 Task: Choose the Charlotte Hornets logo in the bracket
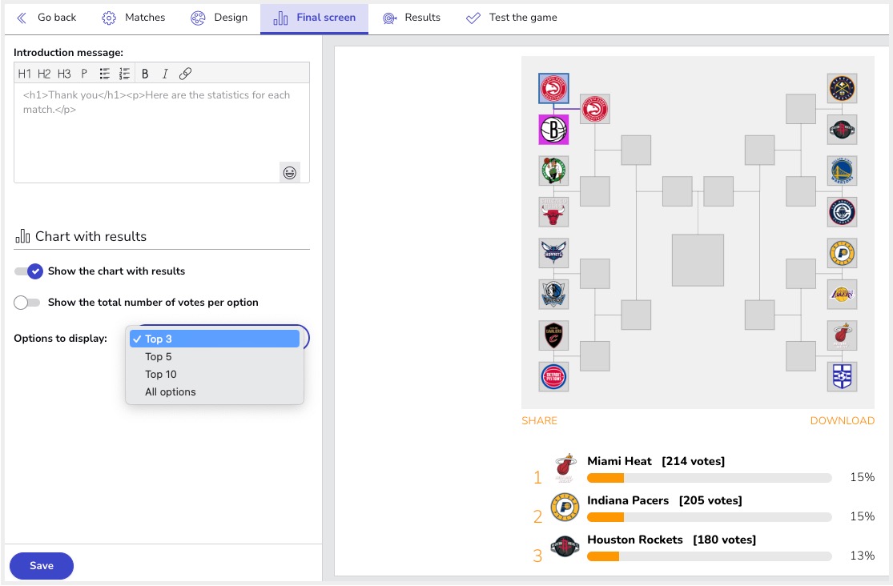(x=553, y=253)
